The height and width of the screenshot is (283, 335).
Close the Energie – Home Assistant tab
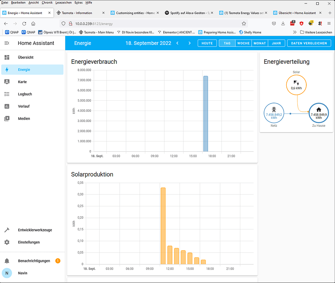pyautogui.click(x=49, y=13)
